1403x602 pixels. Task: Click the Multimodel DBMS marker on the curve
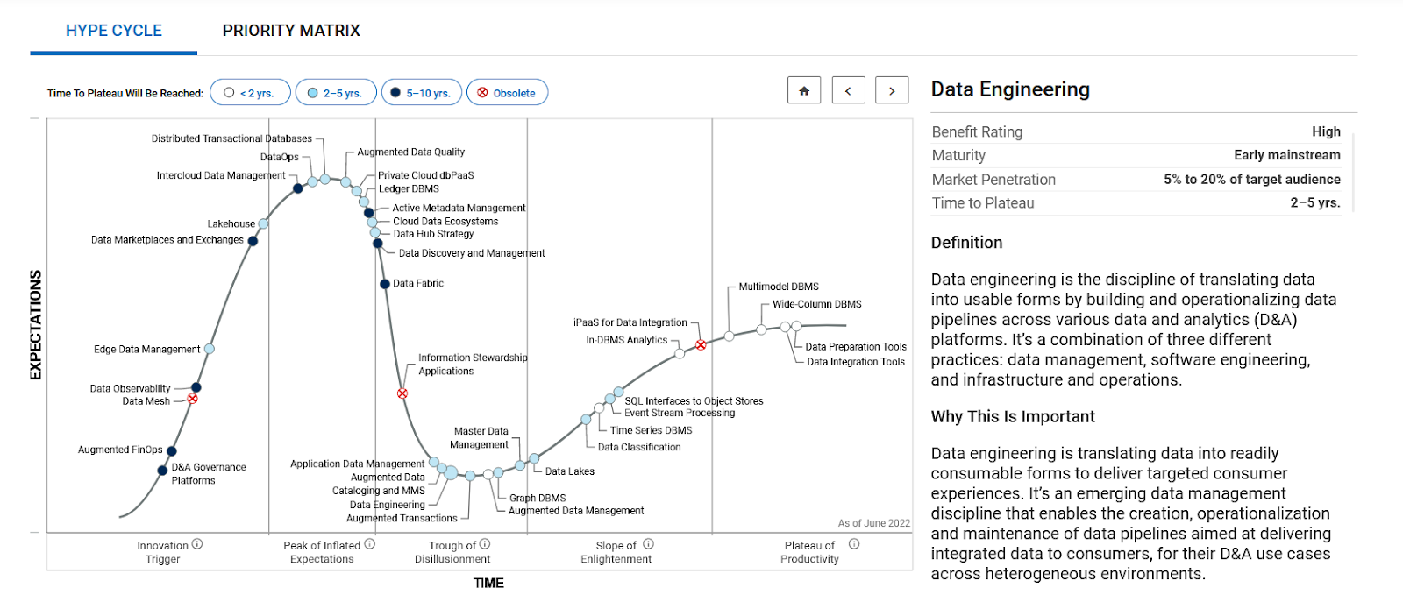729,336
